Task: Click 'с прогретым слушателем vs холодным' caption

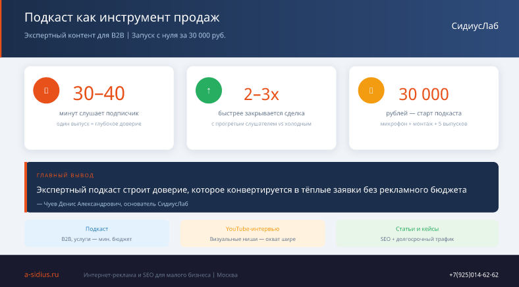Action: pos(261,124)
